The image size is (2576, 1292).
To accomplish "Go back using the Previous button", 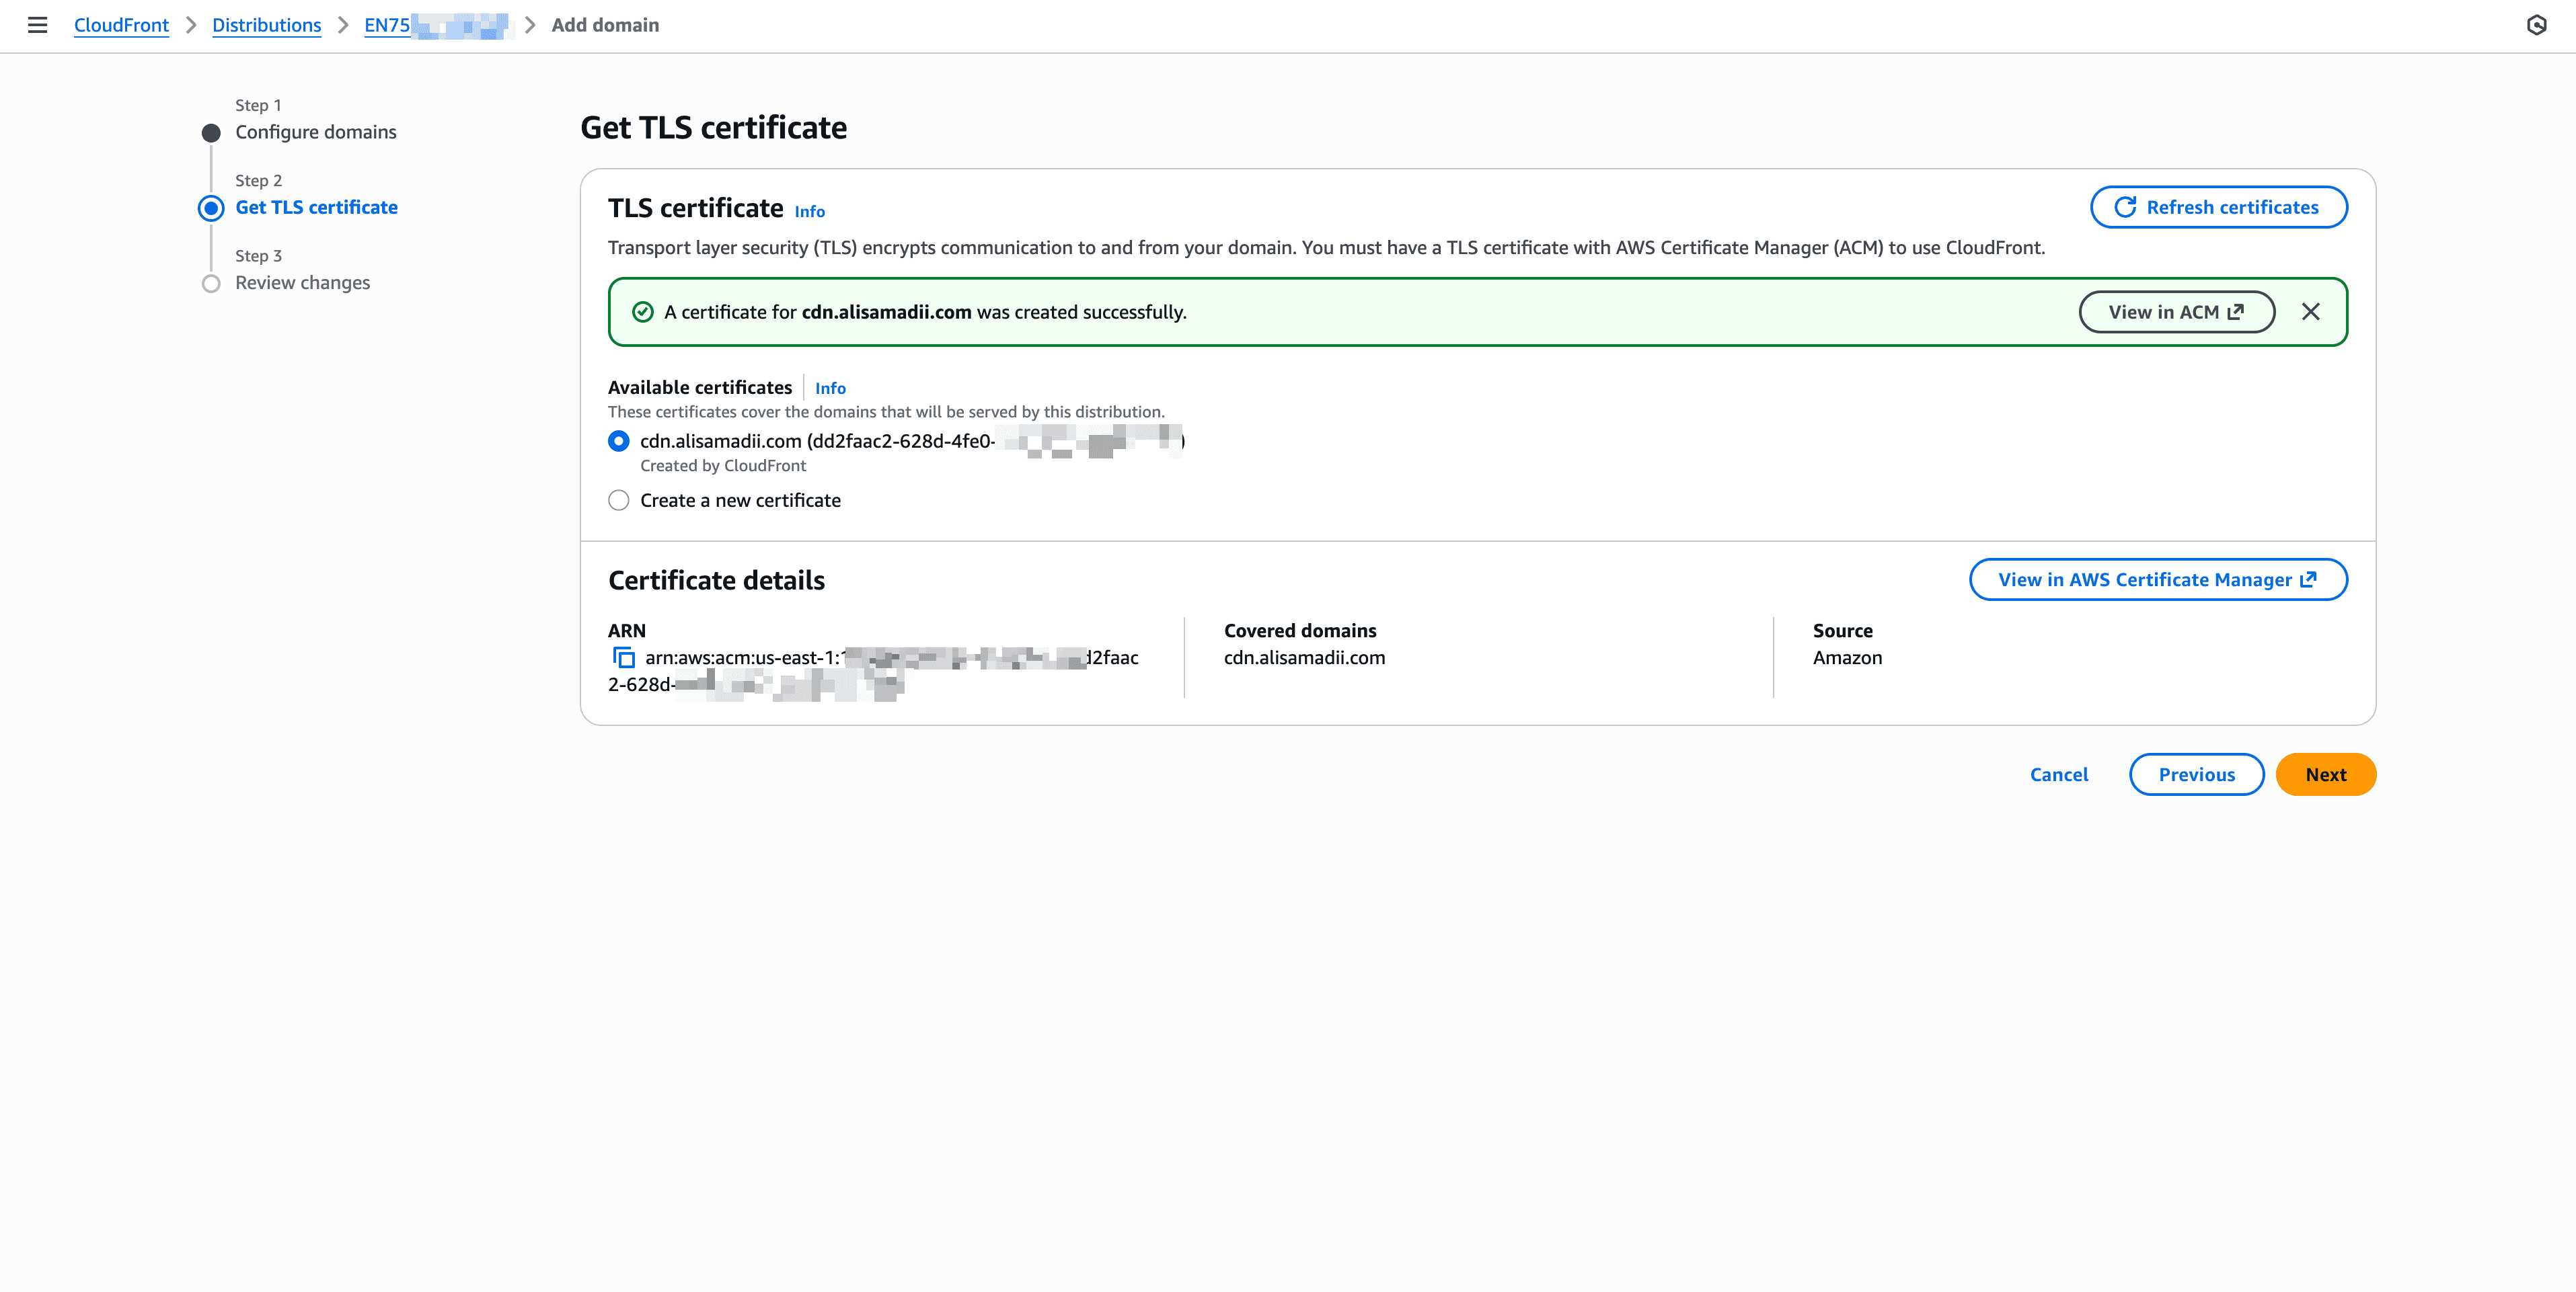I will pos(2196,774).
